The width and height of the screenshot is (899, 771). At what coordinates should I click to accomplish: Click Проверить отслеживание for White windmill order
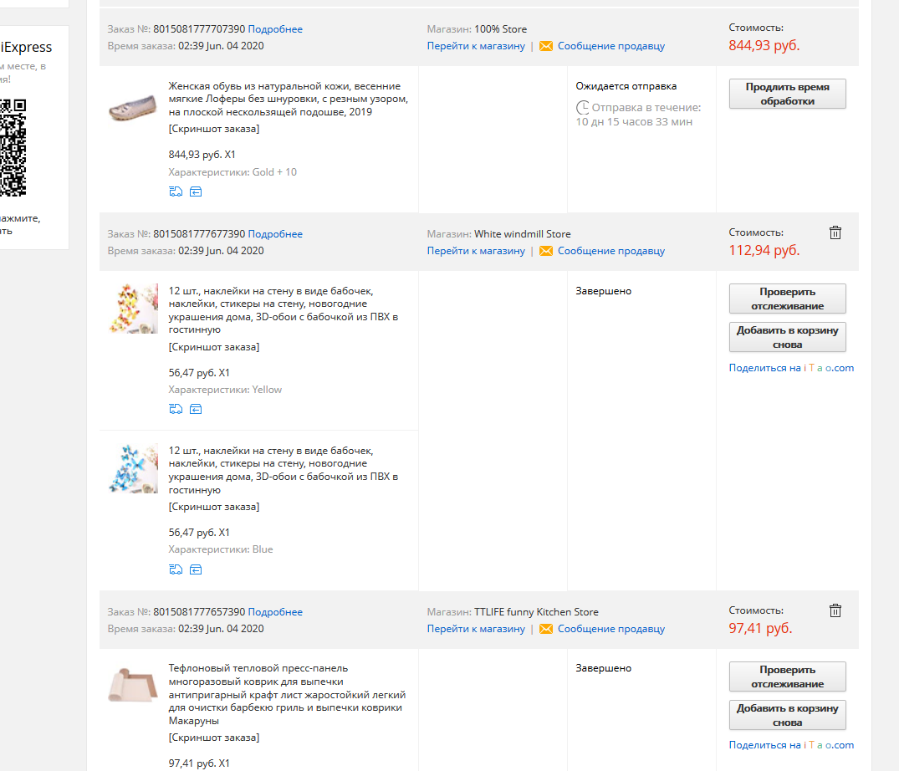[x=787, y=298]
